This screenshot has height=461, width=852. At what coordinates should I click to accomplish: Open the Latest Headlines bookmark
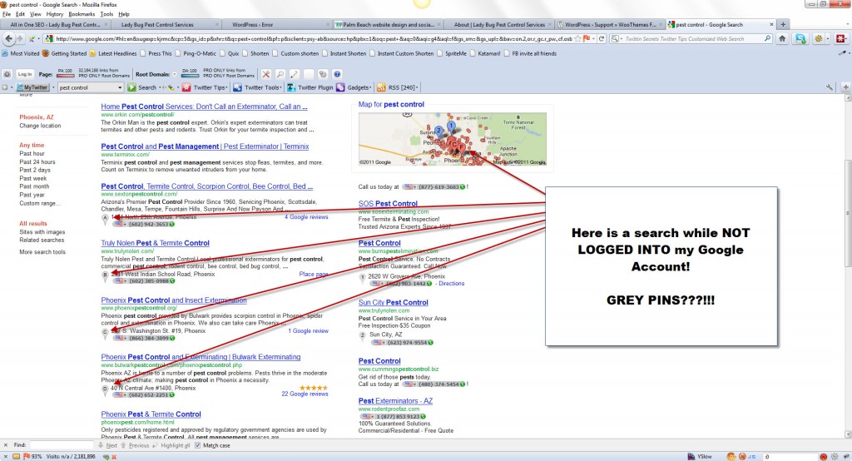click(x=113, y=53)
